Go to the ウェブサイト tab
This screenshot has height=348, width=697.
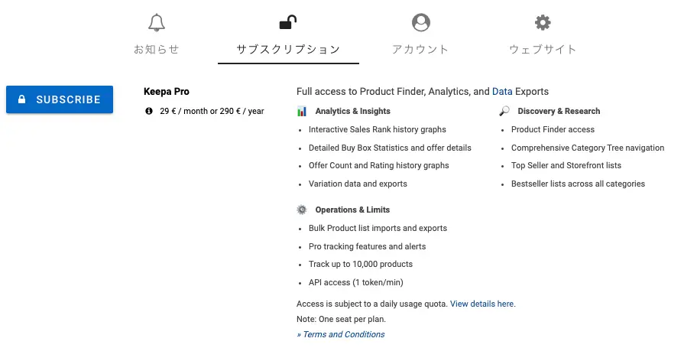[543, 49]
